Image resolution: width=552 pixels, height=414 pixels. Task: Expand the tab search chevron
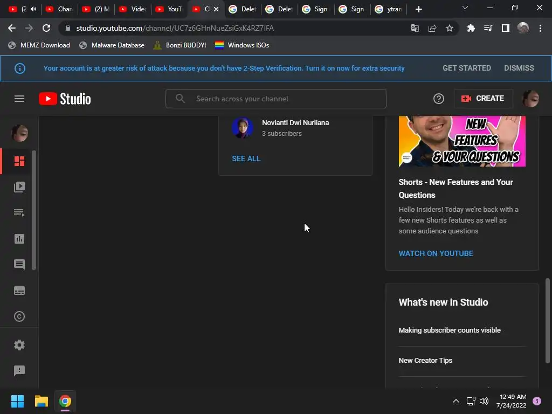click(465, 8)
